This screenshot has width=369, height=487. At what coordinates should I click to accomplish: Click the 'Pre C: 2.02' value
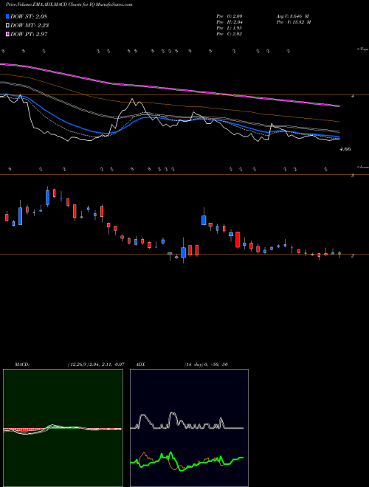point(230,34)
